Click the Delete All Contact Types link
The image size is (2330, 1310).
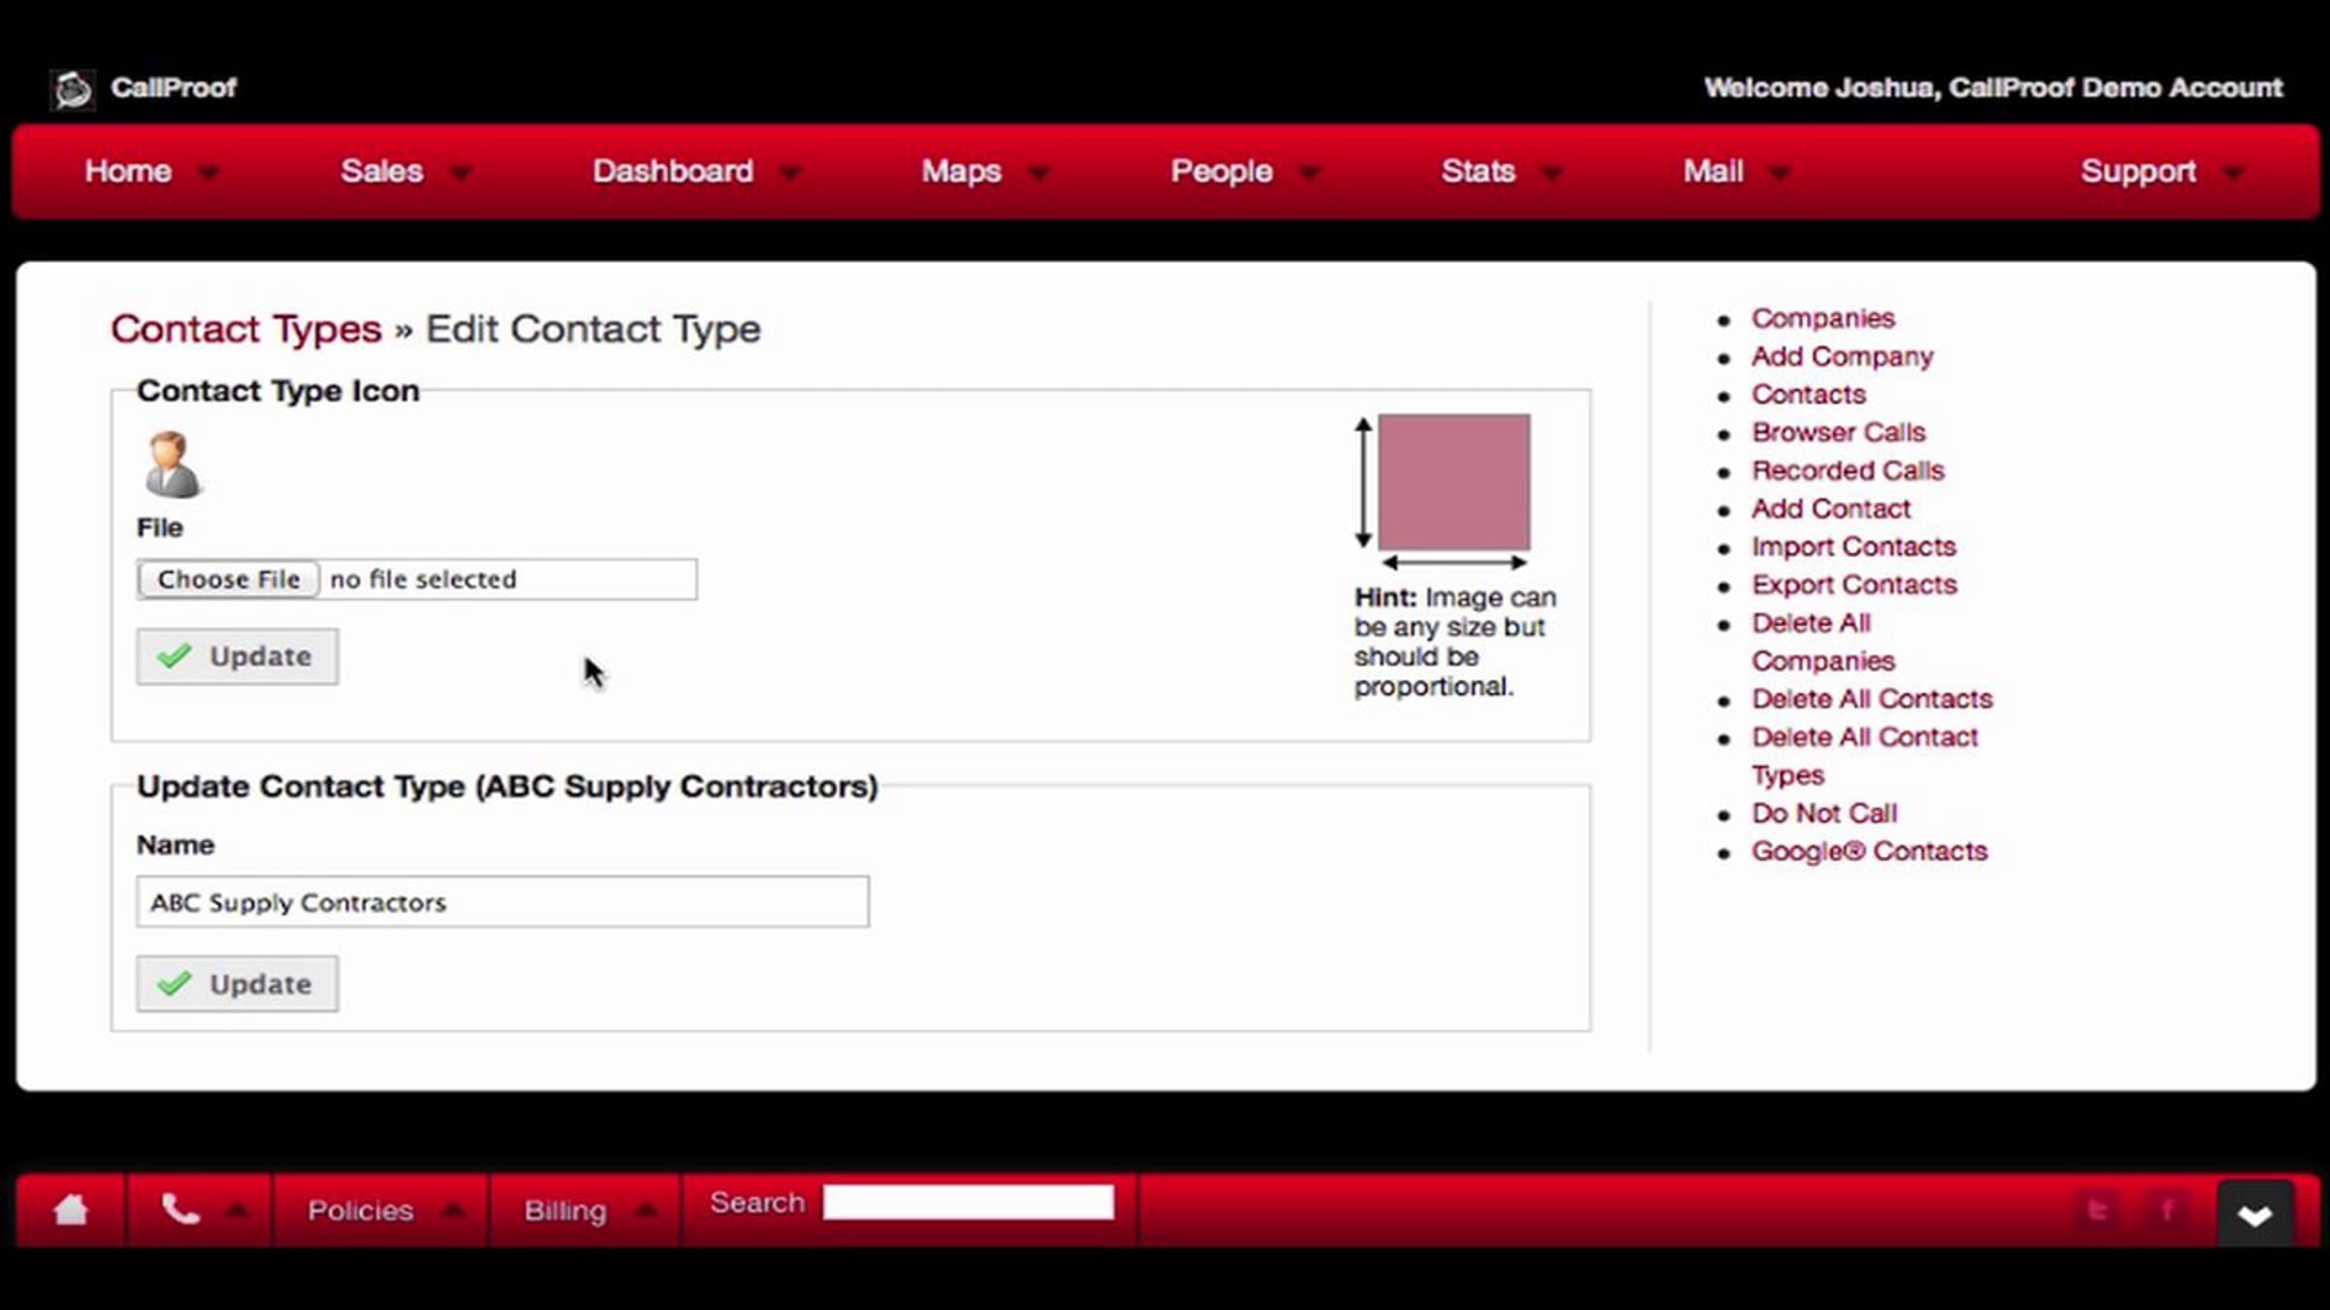point(1864,756)
